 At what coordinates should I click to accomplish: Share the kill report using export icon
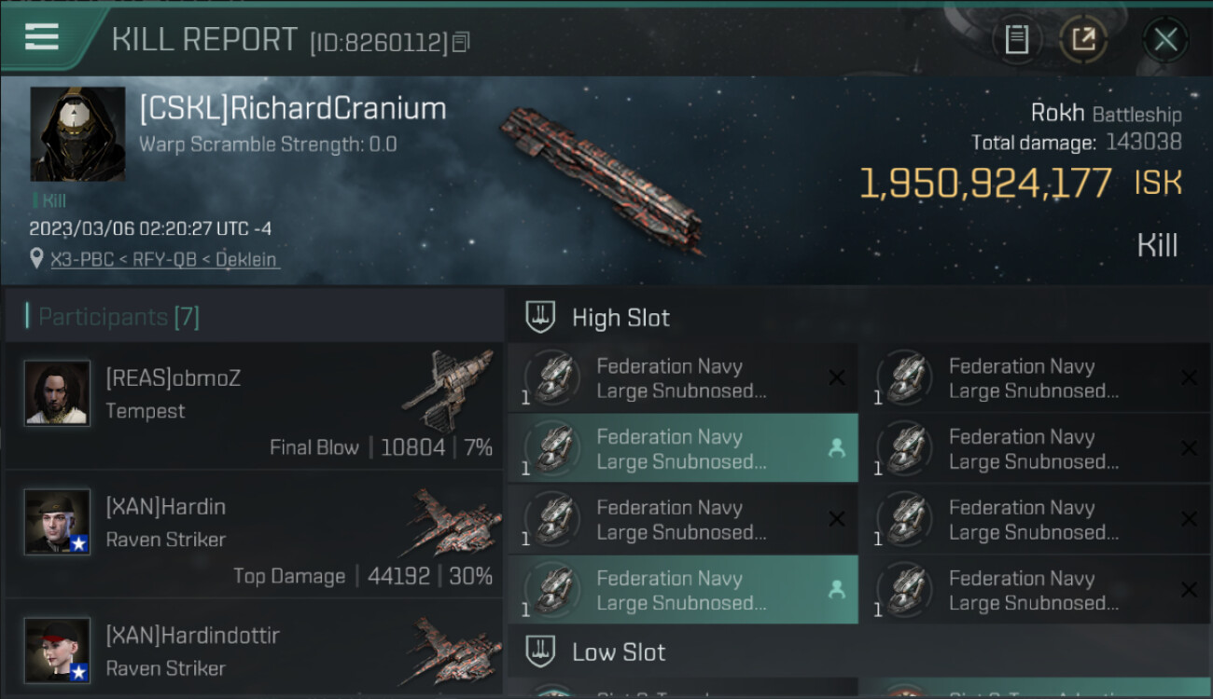pyautogui.click(x=1083, y=39)
